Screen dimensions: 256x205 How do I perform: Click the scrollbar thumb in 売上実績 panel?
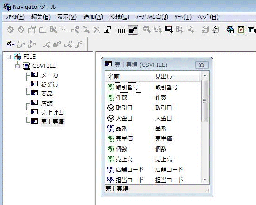coord(205,101)
